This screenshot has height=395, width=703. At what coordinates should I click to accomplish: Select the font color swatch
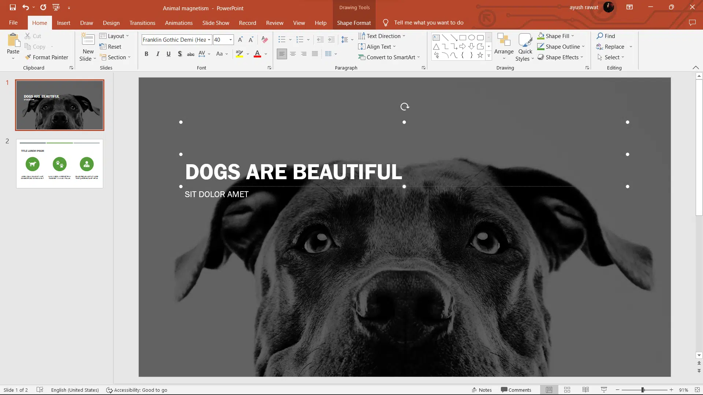pos(258,57)
